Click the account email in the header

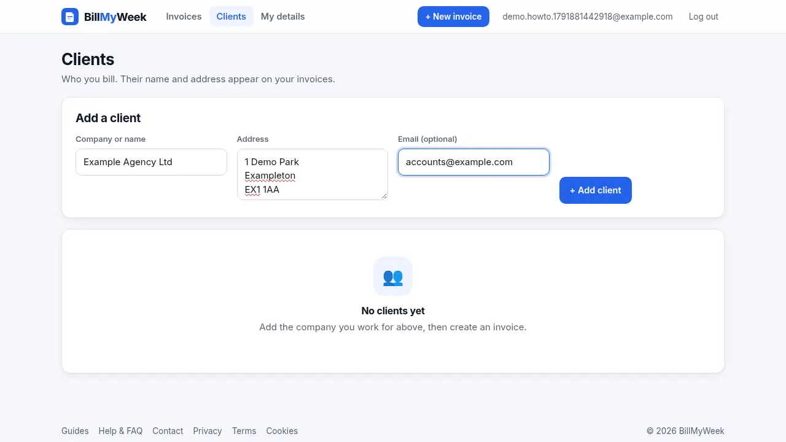pos(588,17)
